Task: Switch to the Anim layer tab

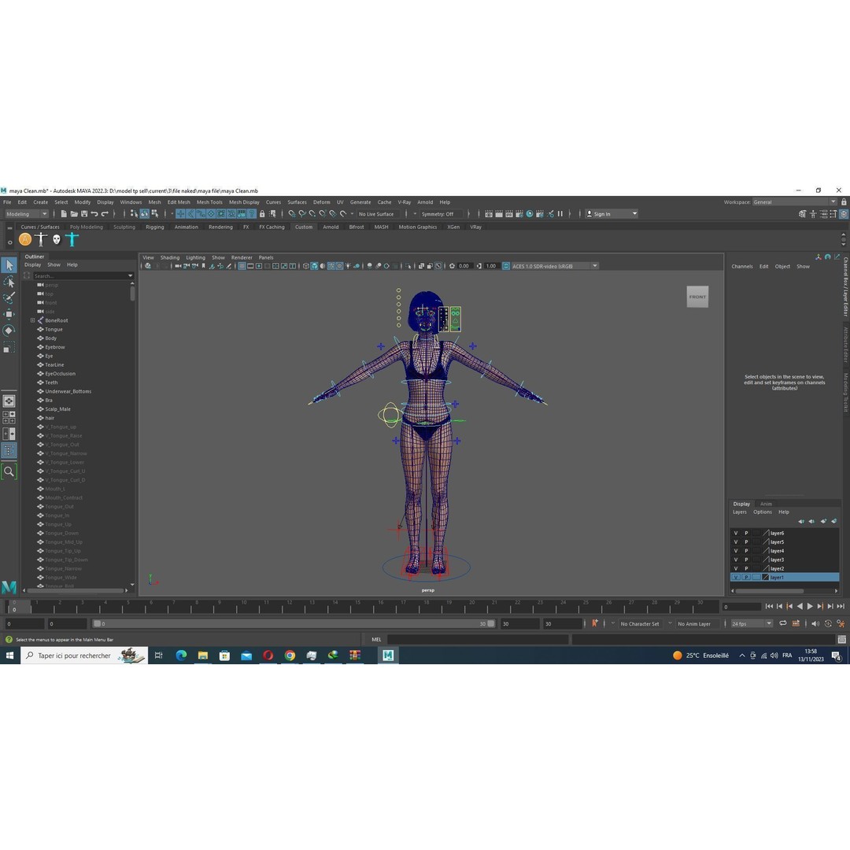Action: click(766, 504)
